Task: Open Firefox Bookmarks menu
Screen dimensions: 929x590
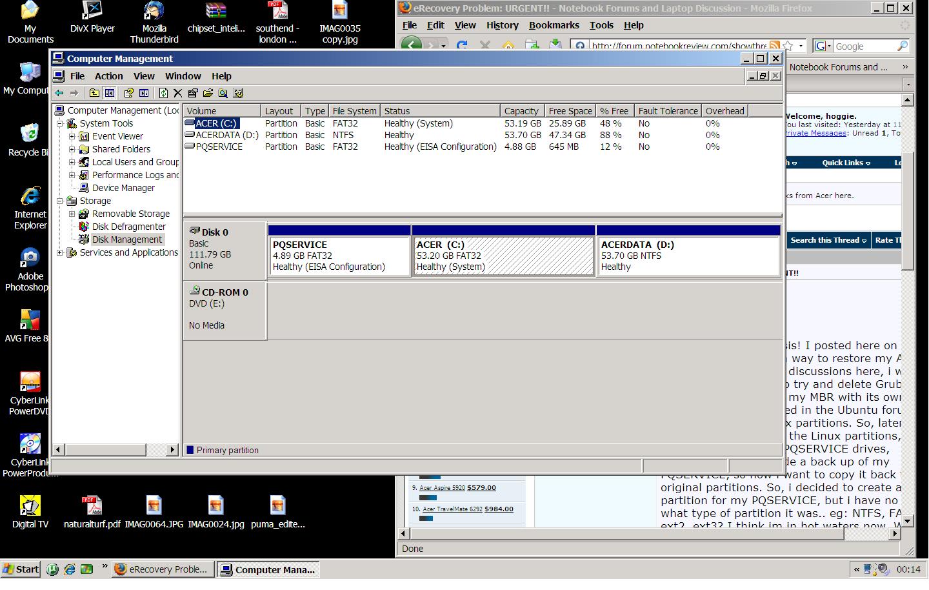Action: 554,25
